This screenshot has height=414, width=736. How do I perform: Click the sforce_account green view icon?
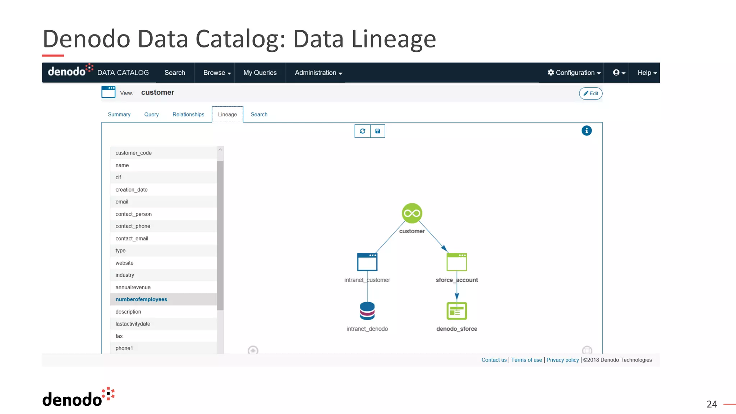coord(456,262)
